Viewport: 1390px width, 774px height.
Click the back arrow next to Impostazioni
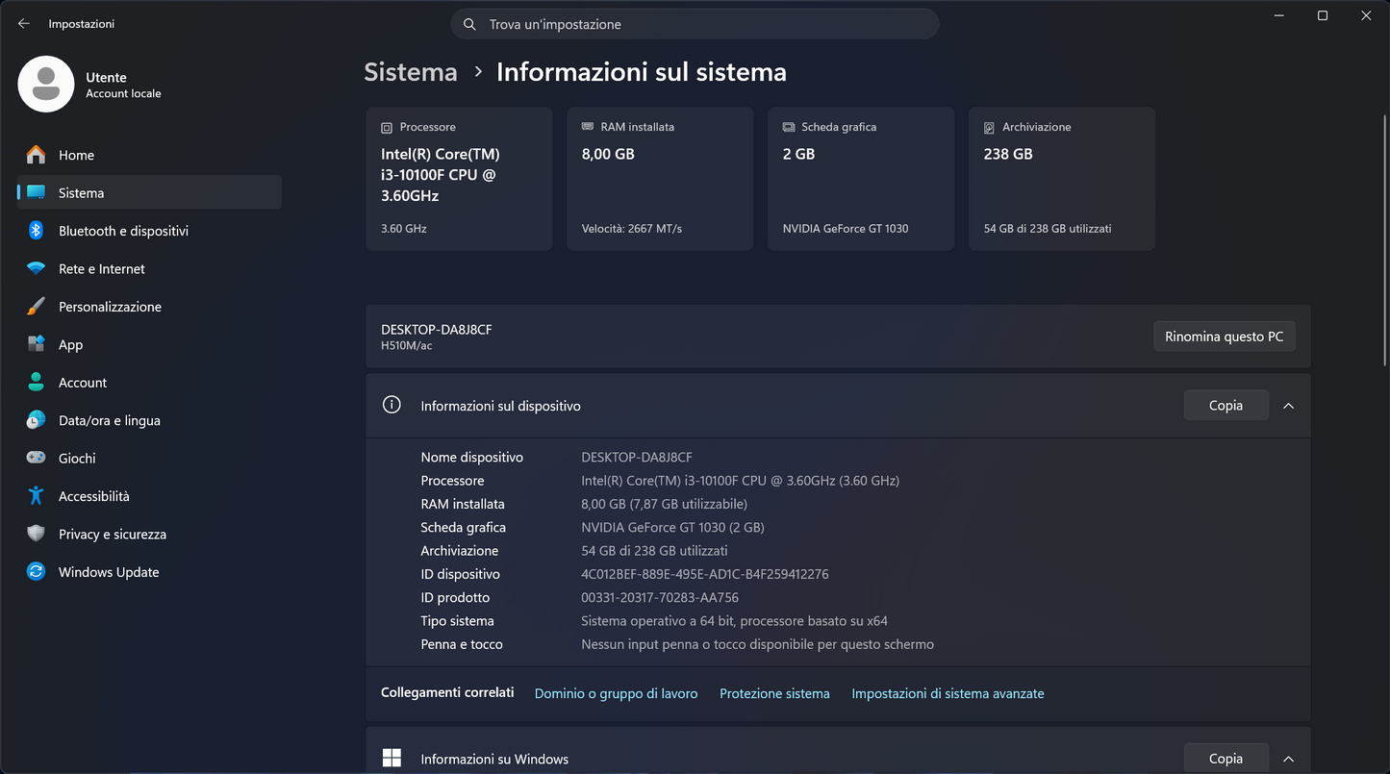pos(24,24)
